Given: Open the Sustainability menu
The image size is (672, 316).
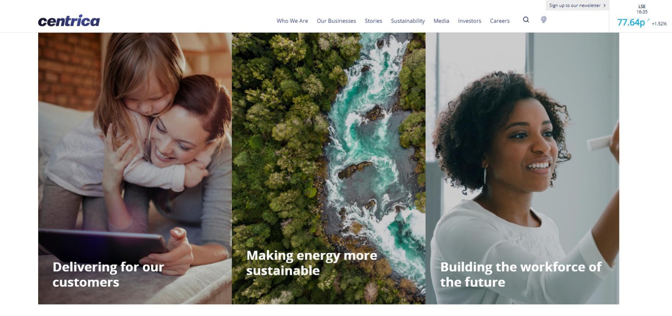Looking at the screenshot, I should point(408,21).
